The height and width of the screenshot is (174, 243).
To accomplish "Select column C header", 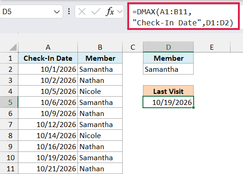I will coord(133,47).
